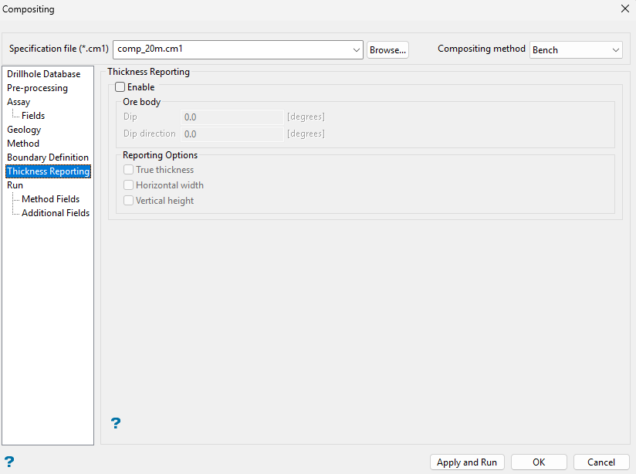The image size is (636, 474).
Task: Cancel the Compositing dialog
Action: [x=601, y=462]
